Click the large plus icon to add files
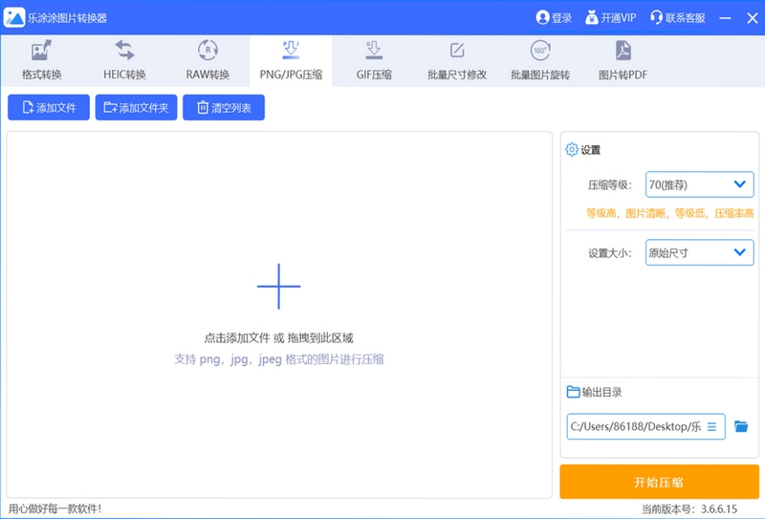Viewport: 765px width, 519px height. [278, 287]
